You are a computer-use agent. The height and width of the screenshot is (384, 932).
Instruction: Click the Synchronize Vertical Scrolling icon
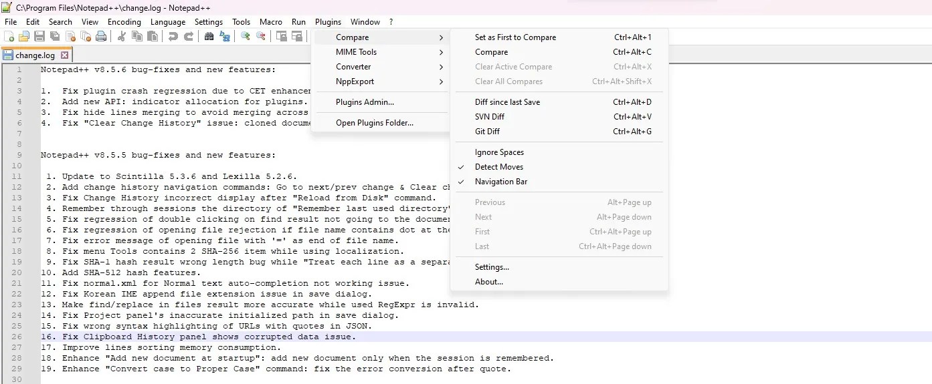point(282,36)
